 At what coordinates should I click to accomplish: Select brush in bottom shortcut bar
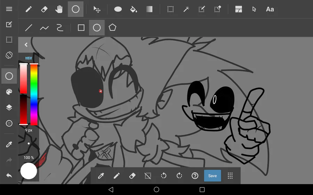[x=117, y=176]
